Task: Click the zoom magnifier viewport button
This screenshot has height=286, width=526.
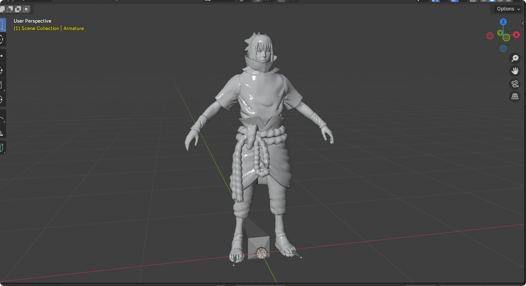Action: [515, 58]
